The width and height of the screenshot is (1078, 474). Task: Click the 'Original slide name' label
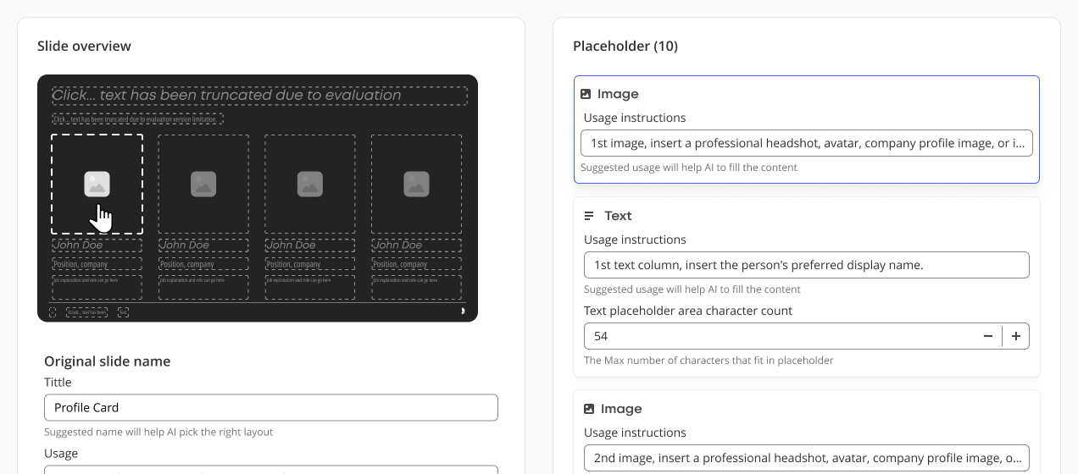click(x=108, y=361)
